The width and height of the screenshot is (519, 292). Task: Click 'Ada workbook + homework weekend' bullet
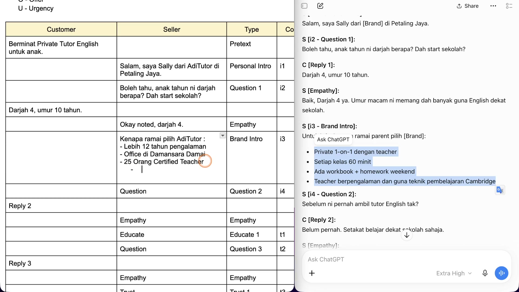[364, 171]
